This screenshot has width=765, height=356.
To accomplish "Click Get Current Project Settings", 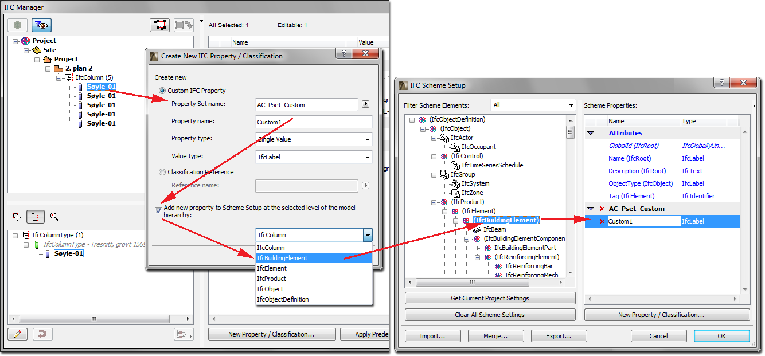I will coord(490,298).
